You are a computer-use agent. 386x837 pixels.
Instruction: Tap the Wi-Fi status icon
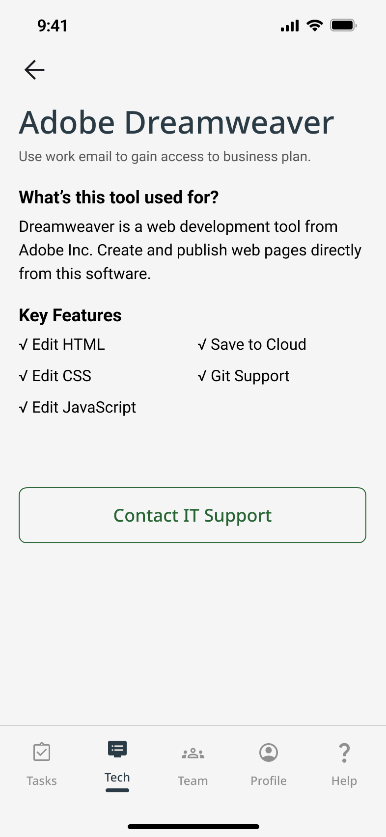(314, 26)
